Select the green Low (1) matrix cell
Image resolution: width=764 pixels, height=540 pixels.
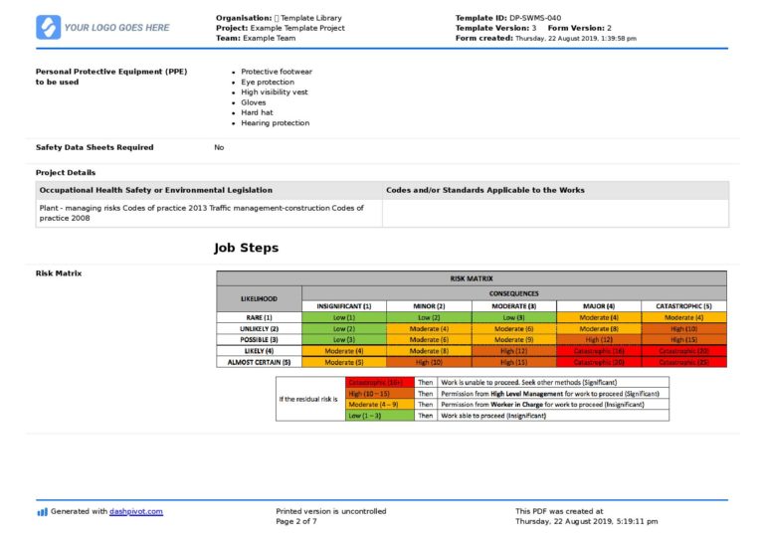click(344, 317)
